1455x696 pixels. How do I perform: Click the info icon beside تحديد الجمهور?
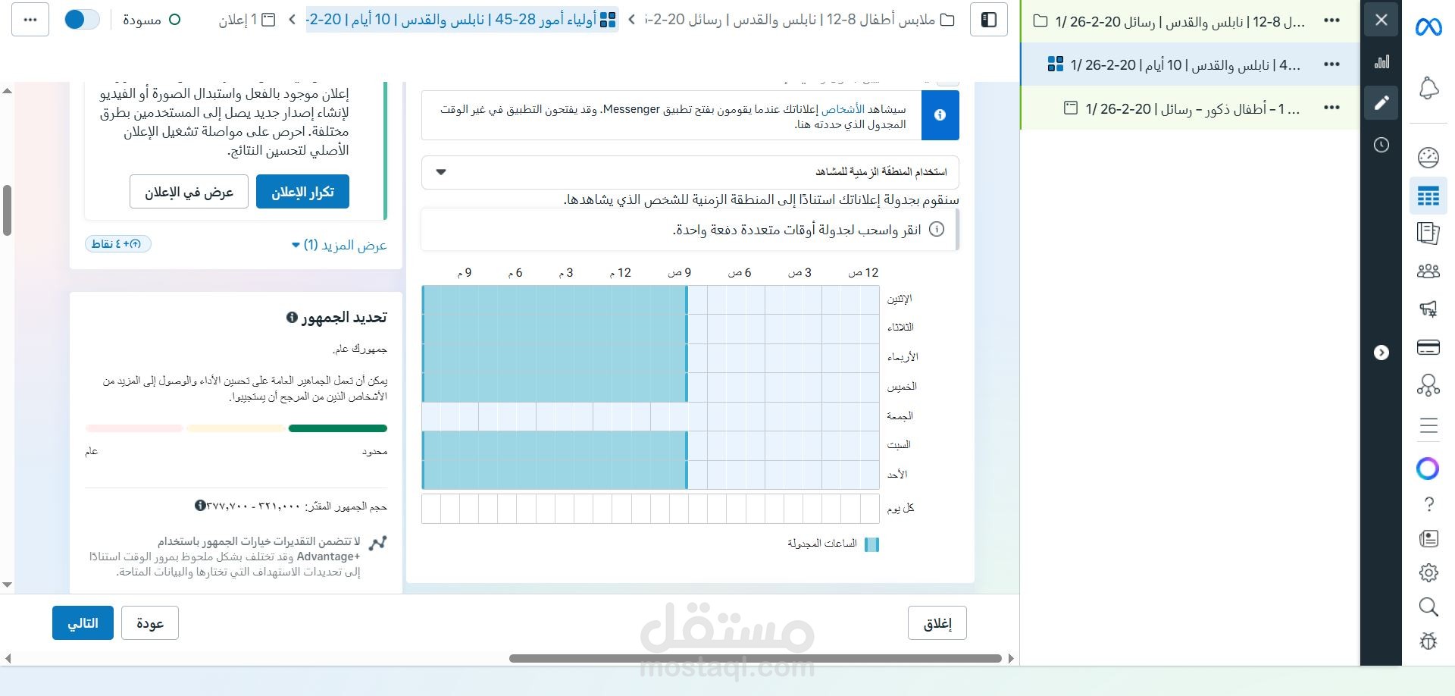point(292,318)
